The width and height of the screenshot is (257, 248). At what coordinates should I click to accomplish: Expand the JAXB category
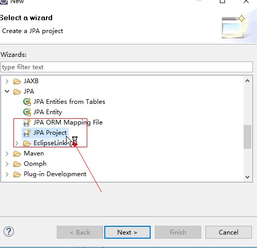(x=7, y=81)
